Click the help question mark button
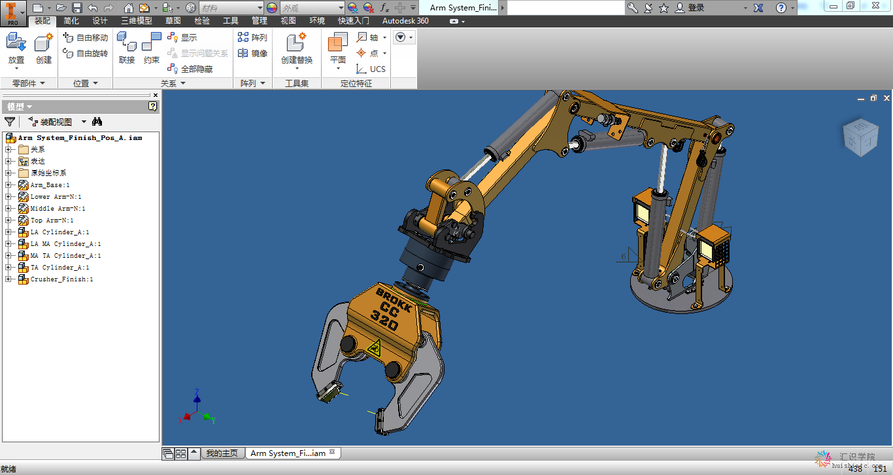Image resolution: width=893 pixels, height=475 pixels. click(x=781, y=8)
